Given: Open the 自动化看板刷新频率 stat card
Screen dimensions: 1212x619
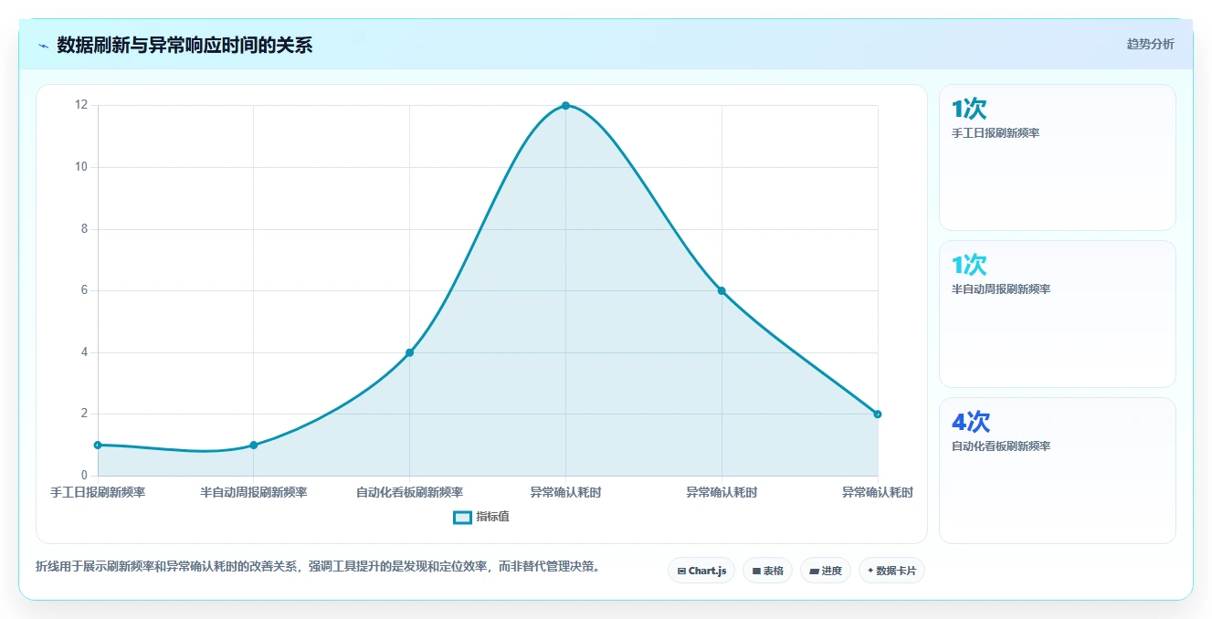Looking at the screenshot, I should click(1057, 470).
